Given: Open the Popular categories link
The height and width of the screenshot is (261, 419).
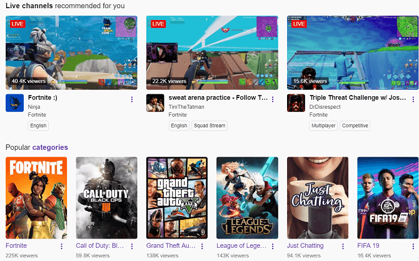Looking at the screenshot, I should click(x=50, y=147).
